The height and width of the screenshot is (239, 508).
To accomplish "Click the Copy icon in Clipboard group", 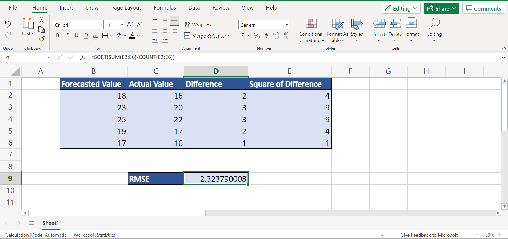I will click(42, 30).
